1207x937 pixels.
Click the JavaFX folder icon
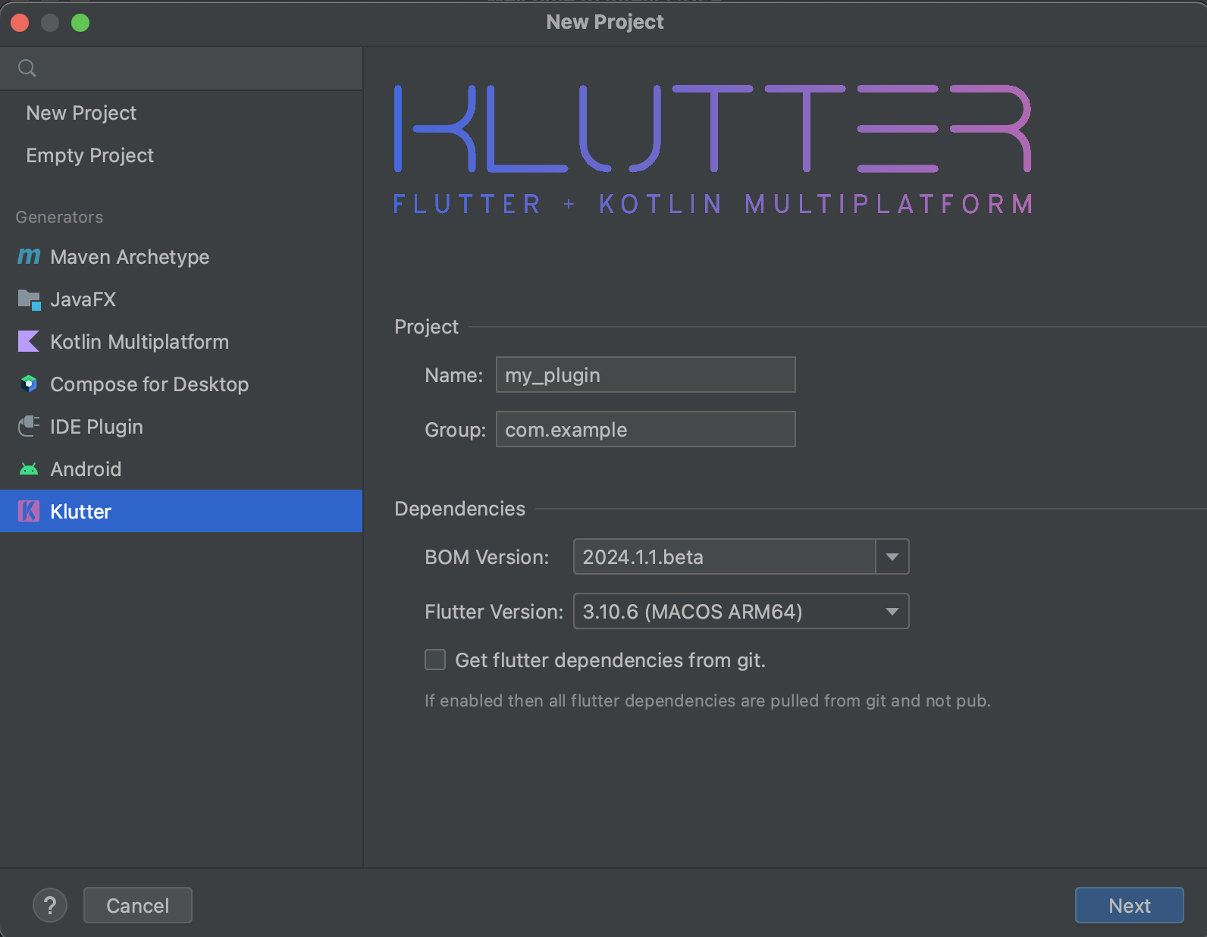(x=29, y=299)
